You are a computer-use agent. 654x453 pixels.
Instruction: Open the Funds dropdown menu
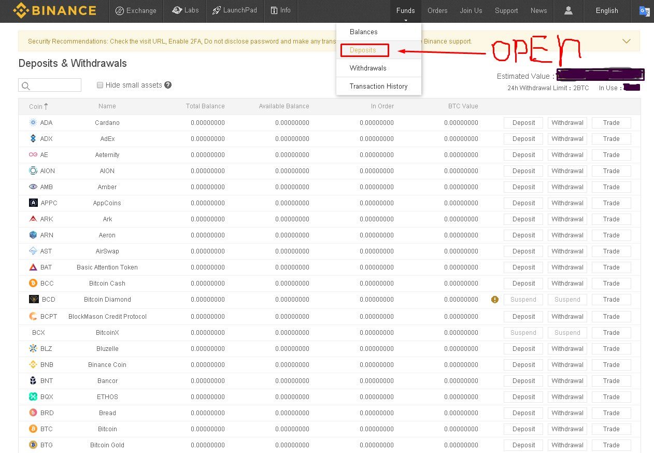tap(405, 11)
